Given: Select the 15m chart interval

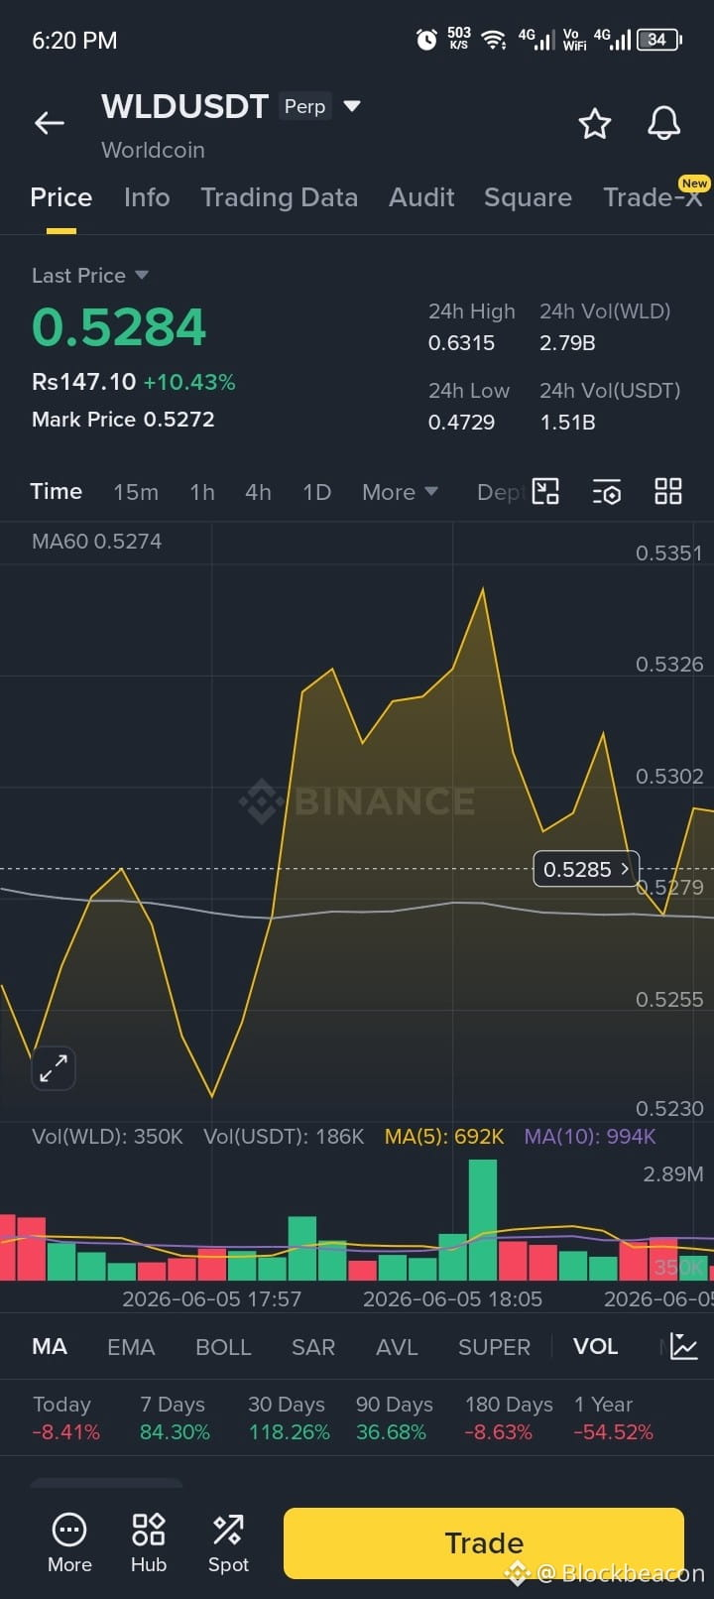Looking at the screenshot, I should click(136, 492).
